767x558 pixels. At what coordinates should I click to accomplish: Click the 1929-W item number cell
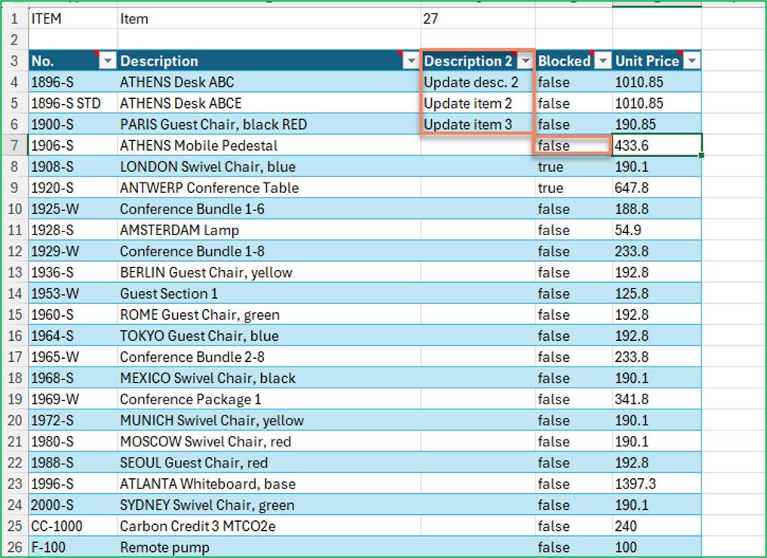tap(73, 251)
